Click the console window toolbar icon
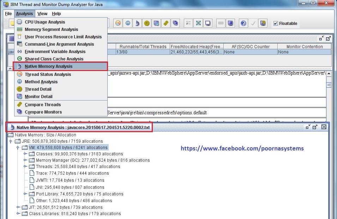 (x=208, y=23)
